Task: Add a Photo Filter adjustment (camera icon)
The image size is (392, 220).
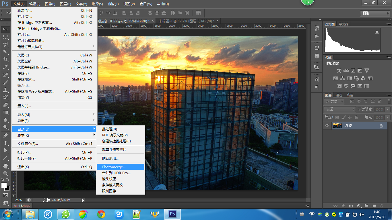Action: [x=356, y=78]
